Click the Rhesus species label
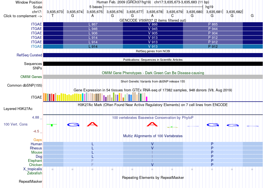This screenshot has width=263, height=188. coord(36,148)
